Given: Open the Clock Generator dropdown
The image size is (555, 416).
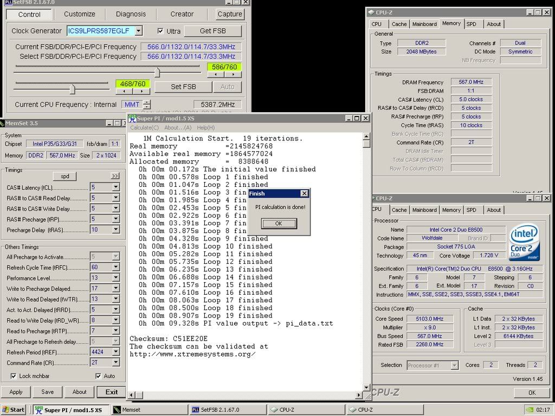Looking at the screenshot, I should tap(139, 31).
